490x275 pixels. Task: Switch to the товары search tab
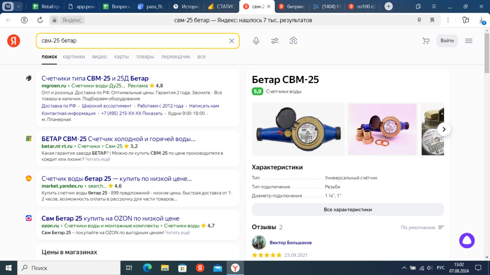[x=145, y=57]
